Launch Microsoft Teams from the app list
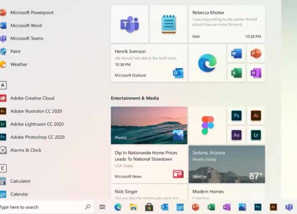This screenshot has height=214, width=297. click(22, 39)
